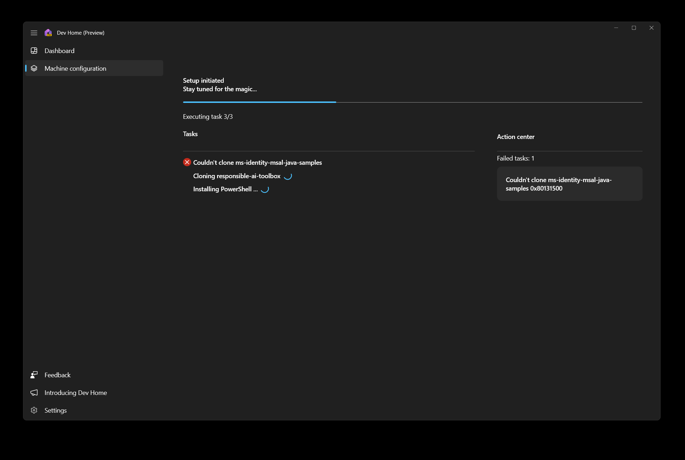Image resolution: width=685 pixels, height=460 pixels.
Task: Click the Machine configuration layers icon
Action: tap(34, 68)
